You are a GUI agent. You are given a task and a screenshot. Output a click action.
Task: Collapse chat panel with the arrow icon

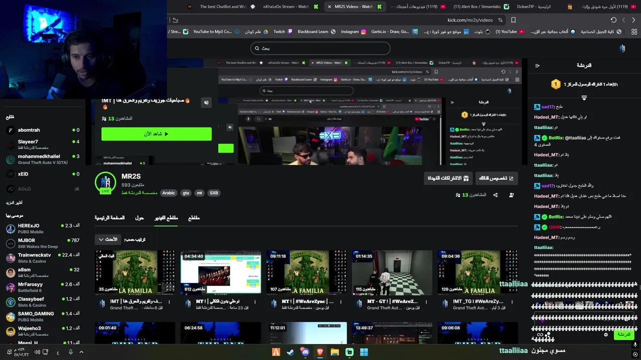coord(537,65)
